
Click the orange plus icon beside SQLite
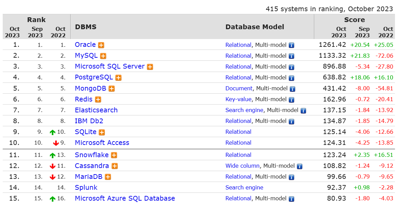[102, 132]
